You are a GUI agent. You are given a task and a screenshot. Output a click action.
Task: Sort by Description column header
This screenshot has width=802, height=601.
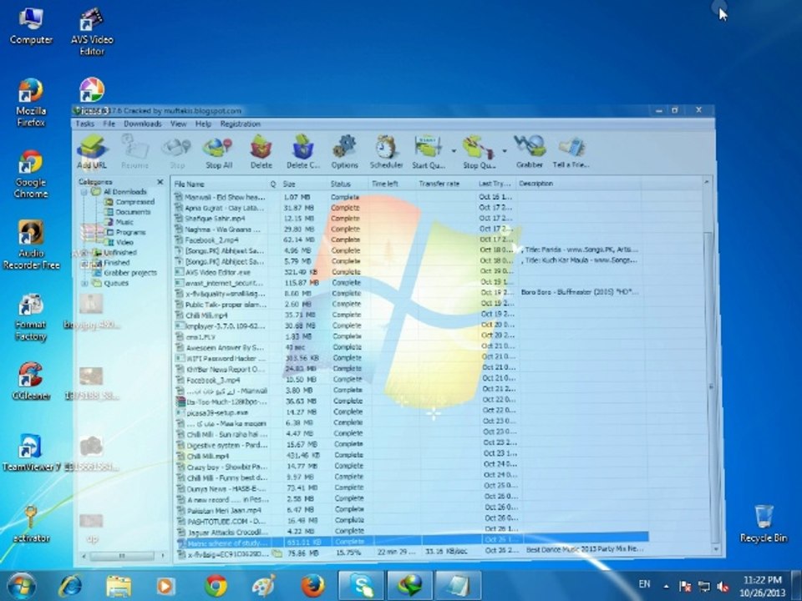pos(578,184)
